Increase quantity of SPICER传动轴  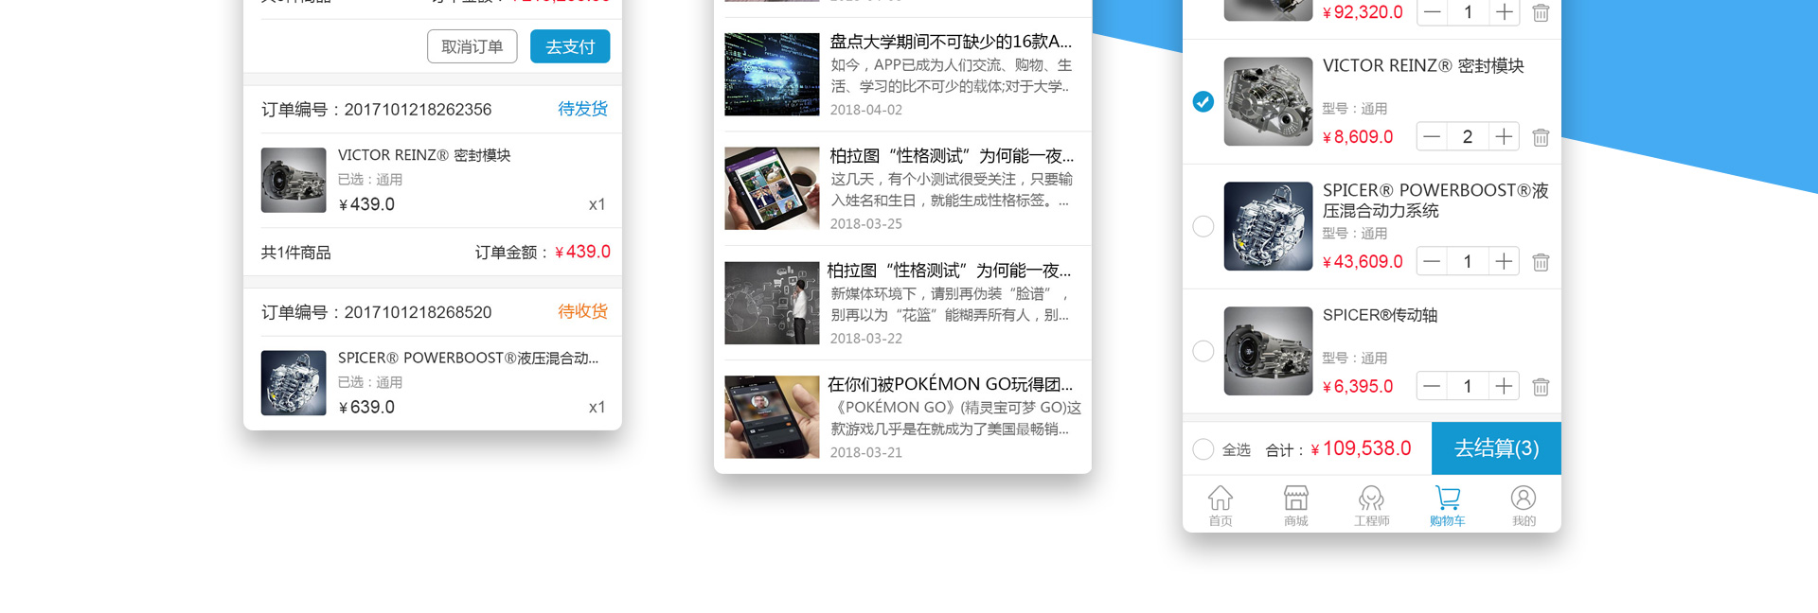pos(1504,387)
